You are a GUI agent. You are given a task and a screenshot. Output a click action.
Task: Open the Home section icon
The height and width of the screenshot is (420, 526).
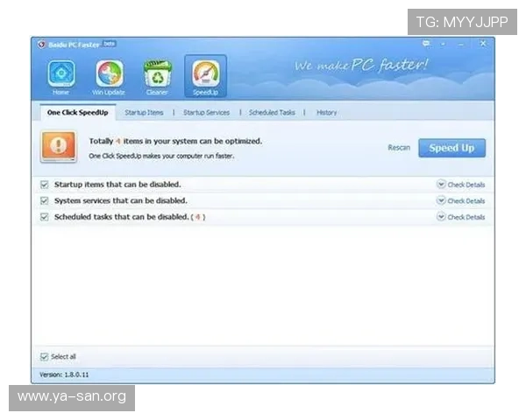coord(60,74)
